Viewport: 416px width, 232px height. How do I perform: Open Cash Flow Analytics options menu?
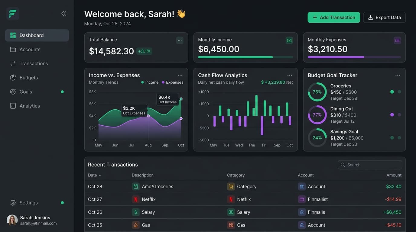coord(290,75)
